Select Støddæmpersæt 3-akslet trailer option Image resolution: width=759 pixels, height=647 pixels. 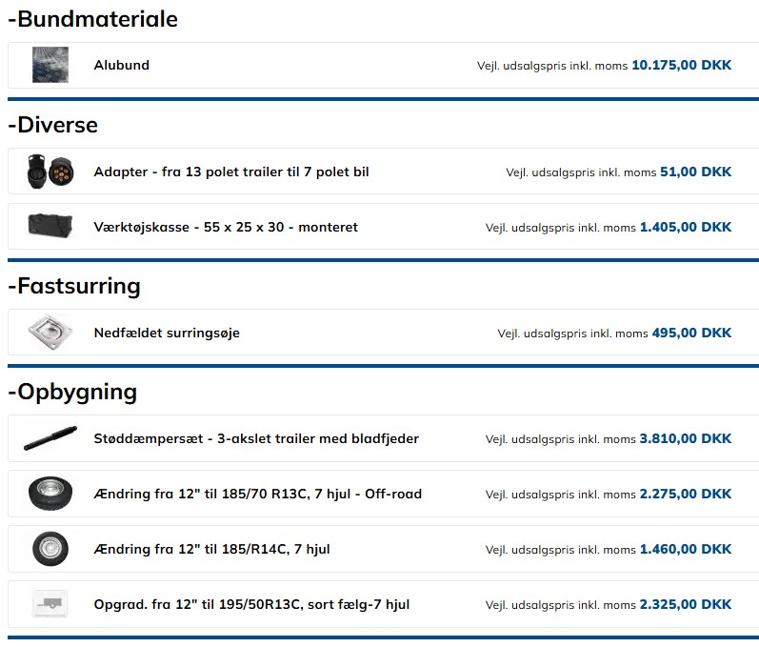point(256,439)
